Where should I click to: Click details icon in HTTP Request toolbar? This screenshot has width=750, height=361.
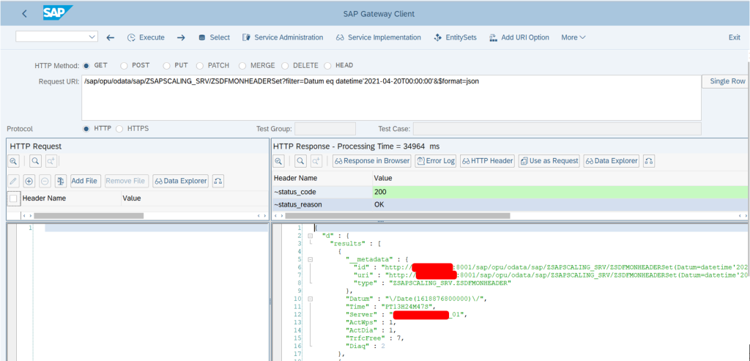coord(13,161)
